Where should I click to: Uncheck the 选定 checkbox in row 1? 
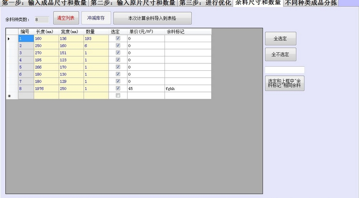click(x=118, y=38)
